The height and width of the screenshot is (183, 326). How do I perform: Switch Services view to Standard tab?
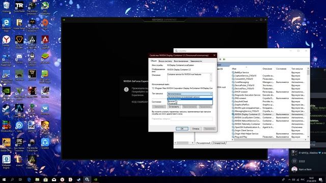(x=219, y=143)
